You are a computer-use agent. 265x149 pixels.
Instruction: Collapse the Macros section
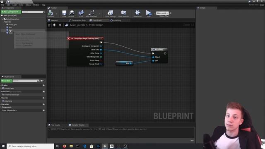[x=1, y=98]
